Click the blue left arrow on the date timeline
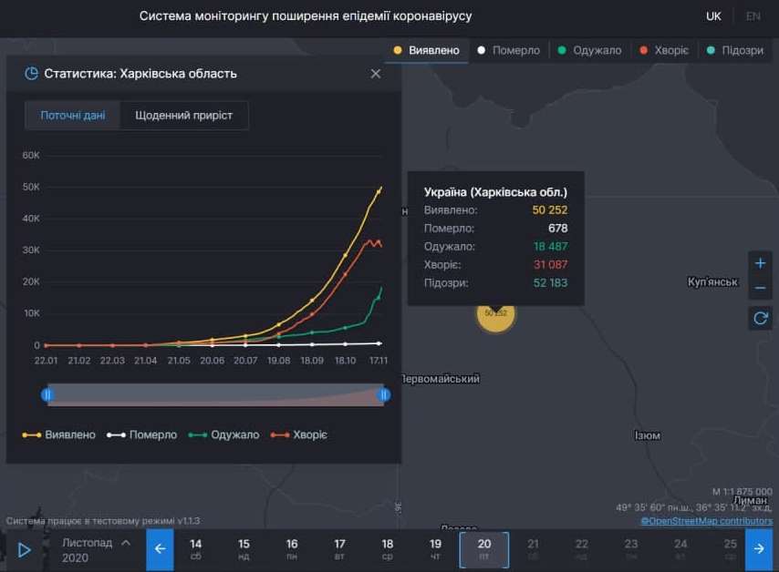Image resolution: width=779 pixels, height=572 pixels. pyautogui.click(x=160, y=549)
